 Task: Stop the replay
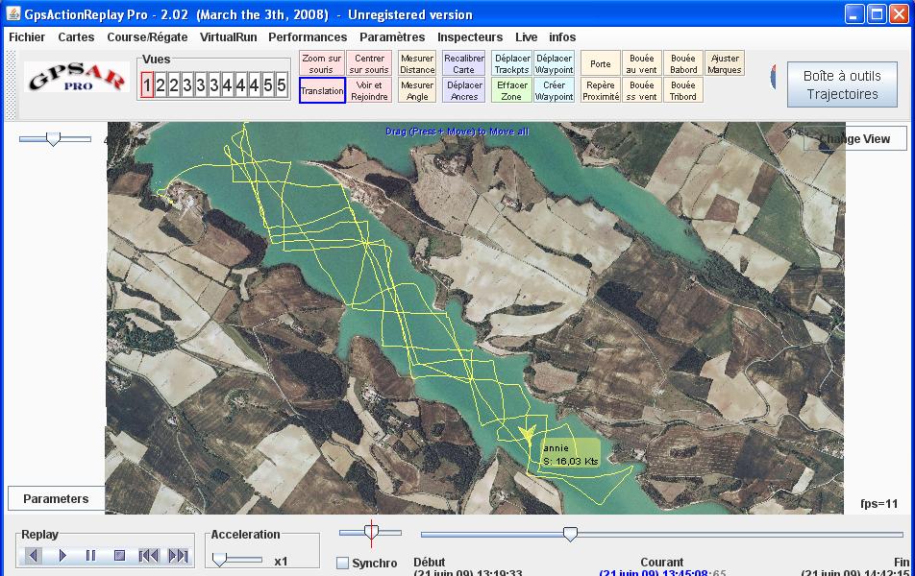point(119,556)
